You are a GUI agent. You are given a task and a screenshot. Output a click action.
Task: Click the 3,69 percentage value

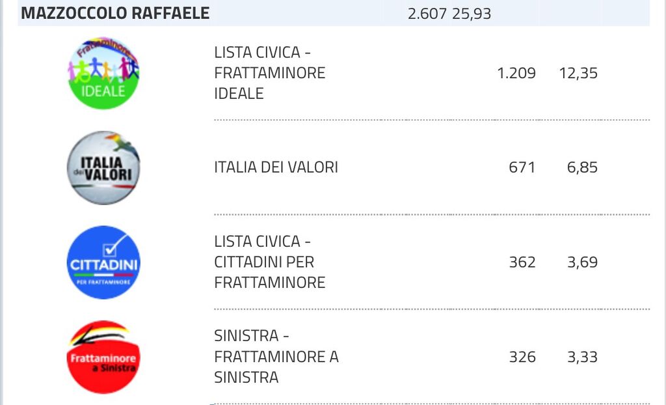582,262
